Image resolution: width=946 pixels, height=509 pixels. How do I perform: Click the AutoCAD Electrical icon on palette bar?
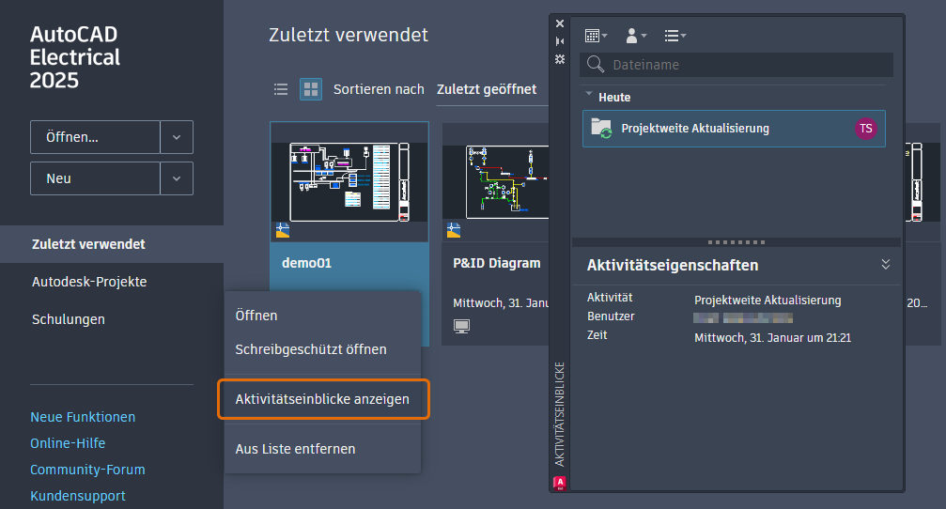(x=559, y=483)
